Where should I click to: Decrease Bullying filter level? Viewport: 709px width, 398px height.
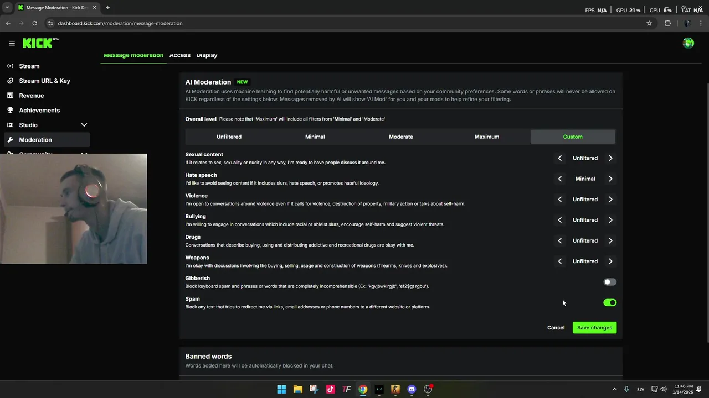[x=560, y=220]
